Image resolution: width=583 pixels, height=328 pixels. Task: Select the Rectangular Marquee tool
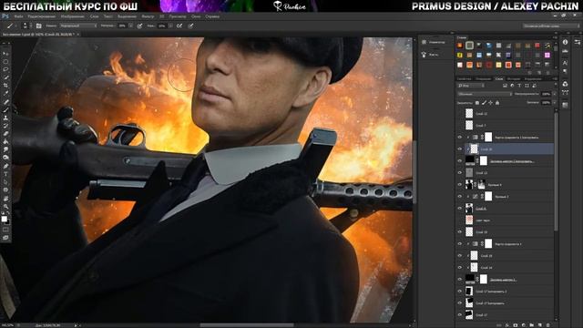(x=5, y=61)
